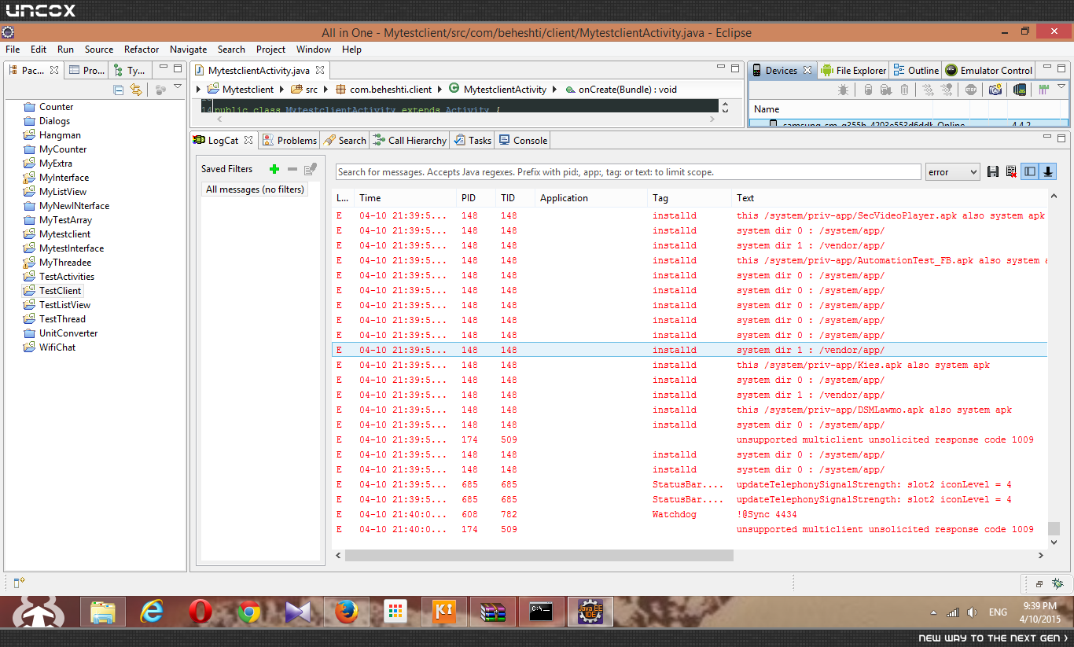Open Opera browser from the taskbar

[x=200, y=612]
